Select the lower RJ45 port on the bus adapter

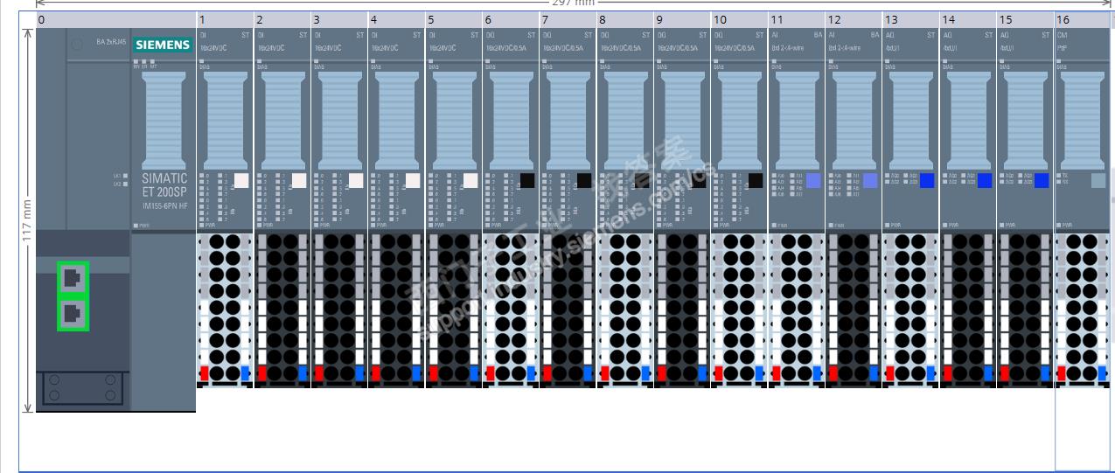click(x=73, y=314)
